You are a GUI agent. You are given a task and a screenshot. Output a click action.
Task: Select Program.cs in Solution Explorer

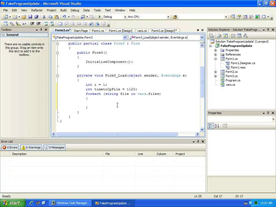pos(233,80)
